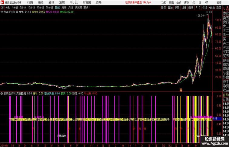This screenshot has height=147, width=229.
Task: Click the 底买: 0.00 indicator value
Action: 66,94
